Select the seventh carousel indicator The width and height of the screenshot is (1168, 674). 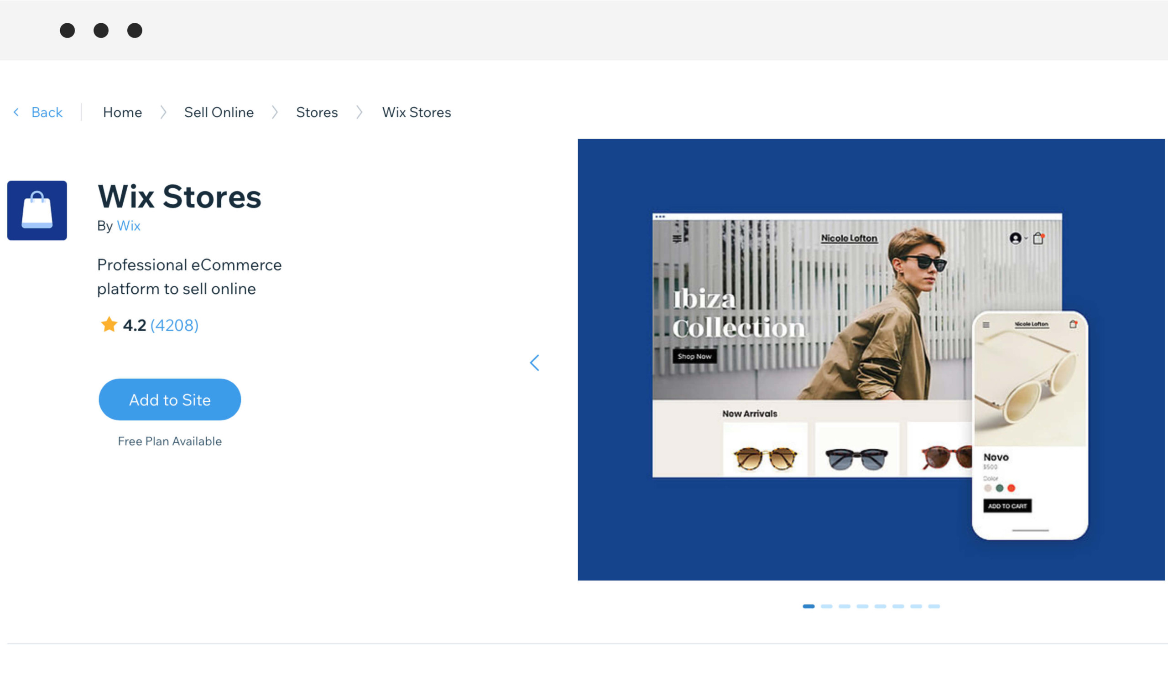916,607
